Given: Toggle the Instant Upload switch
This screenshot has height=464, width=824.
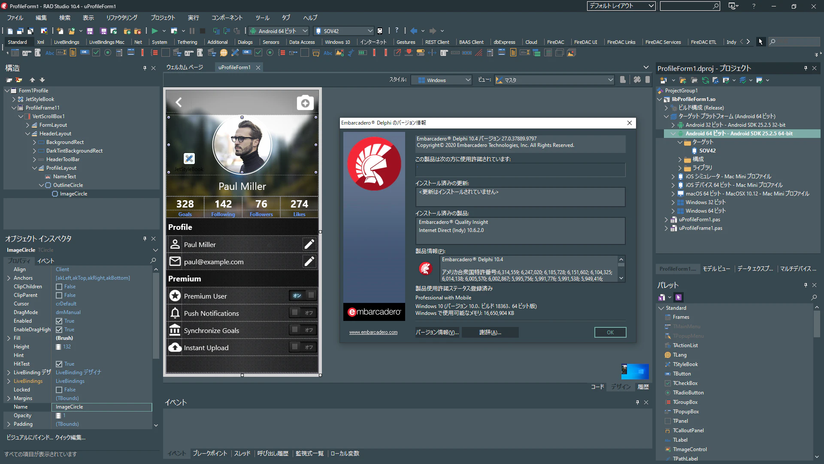Looking at the screenshot, I should coord(303,347).
